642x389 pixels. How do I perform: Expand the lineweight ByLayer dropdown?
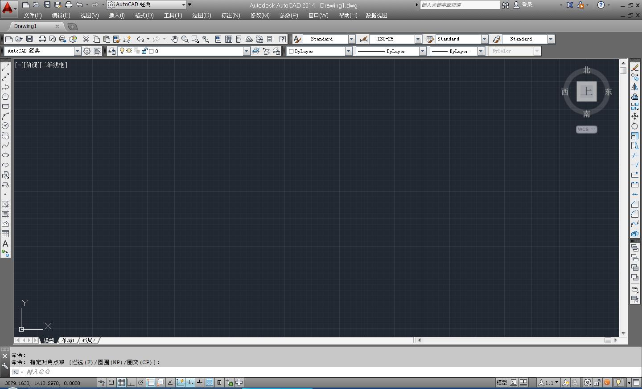[x=481, y=51]
